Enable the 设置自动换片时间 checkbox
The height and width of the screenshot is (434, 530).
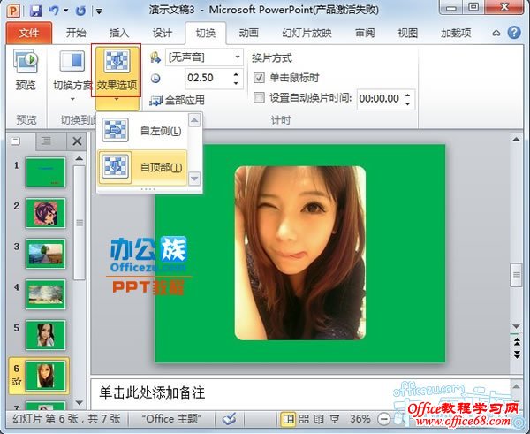pyautogui.click(x=259, y=98)
